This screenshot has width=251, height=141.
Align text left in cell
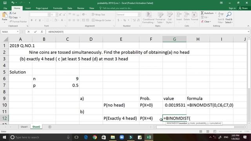70,20
